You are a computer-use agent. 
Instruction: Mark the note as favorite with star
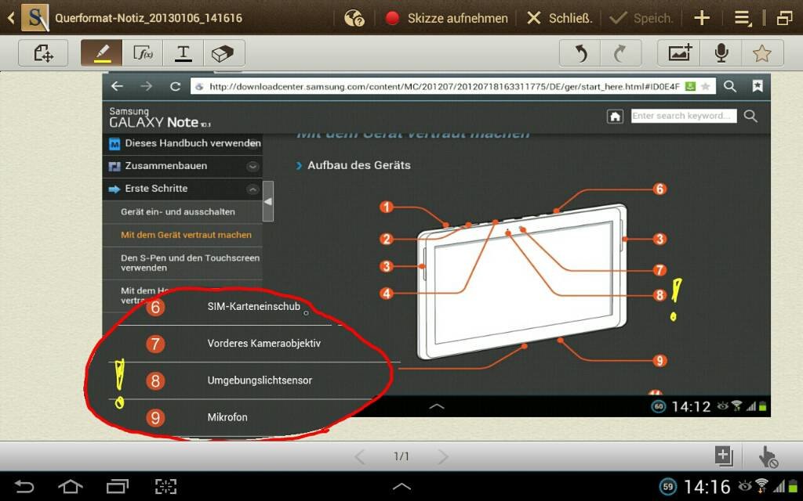[x=762, y=52]
